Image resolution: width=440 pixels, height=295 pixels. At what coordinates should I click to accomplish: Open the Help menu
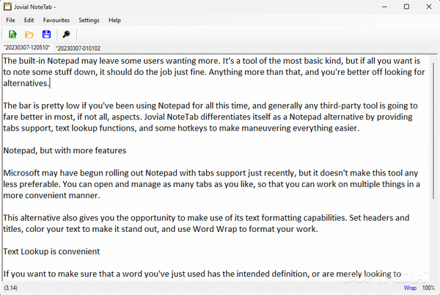point(114,21)
